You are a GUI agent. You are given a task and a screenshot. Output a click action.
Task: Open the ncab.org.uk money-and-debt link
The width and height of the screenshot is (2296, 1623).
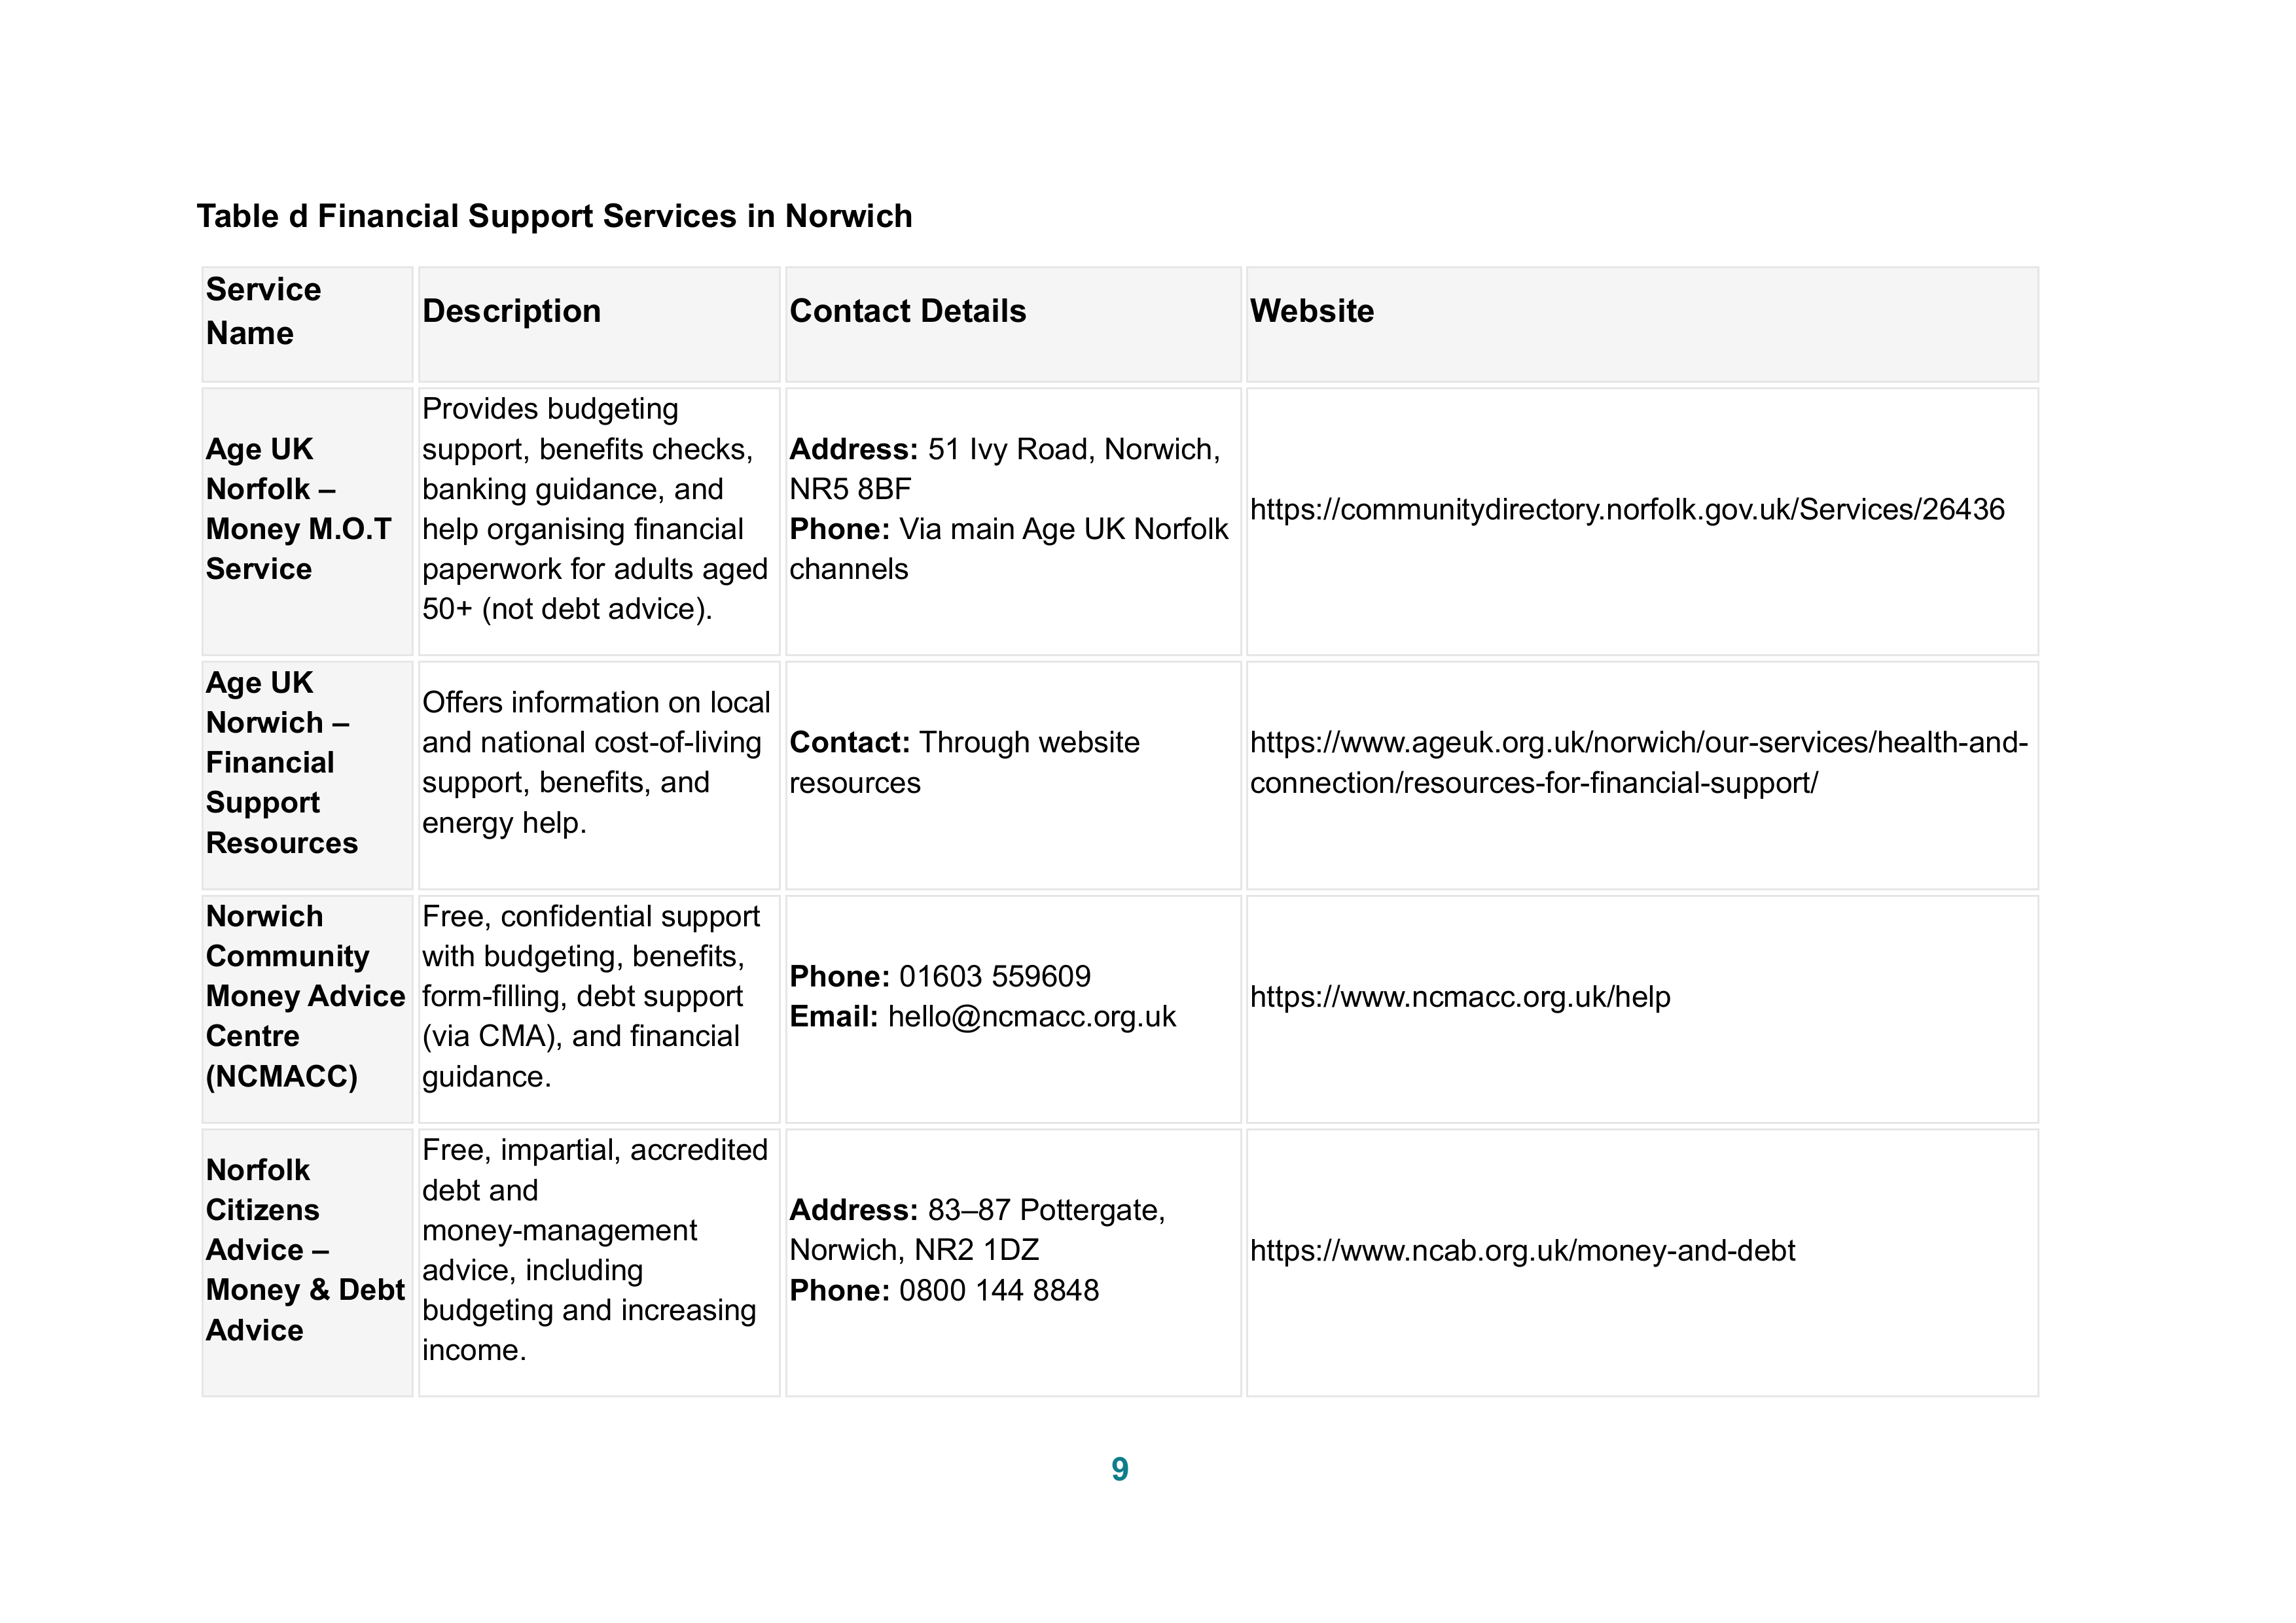pos(1523,1250)
